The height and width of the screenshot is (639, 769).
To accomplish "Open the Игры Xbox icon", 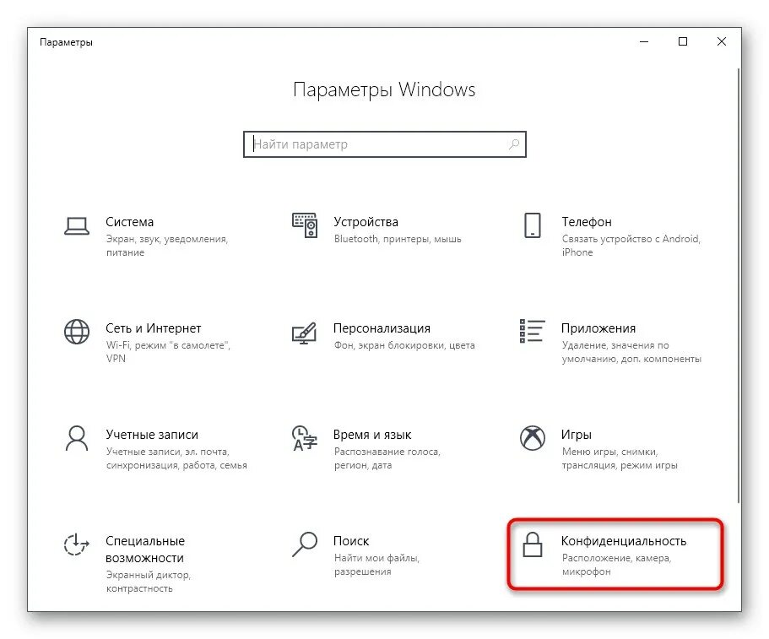I will [x=532, y=438].
